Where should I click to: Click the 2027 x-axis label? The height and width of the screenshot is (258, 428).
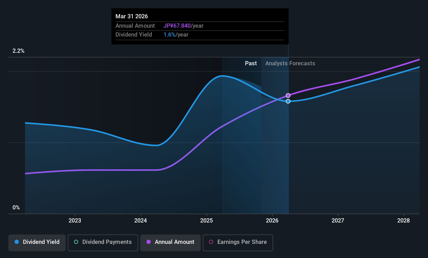[338, 220]
